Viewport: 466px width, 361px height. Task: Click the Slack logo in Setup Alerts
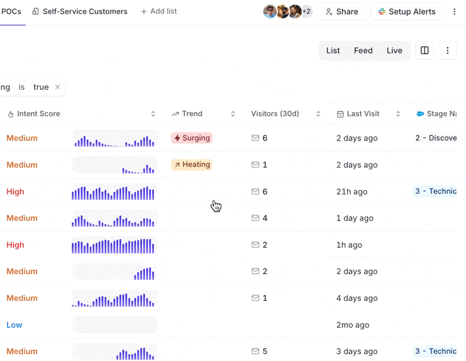(x=382, y=12)
